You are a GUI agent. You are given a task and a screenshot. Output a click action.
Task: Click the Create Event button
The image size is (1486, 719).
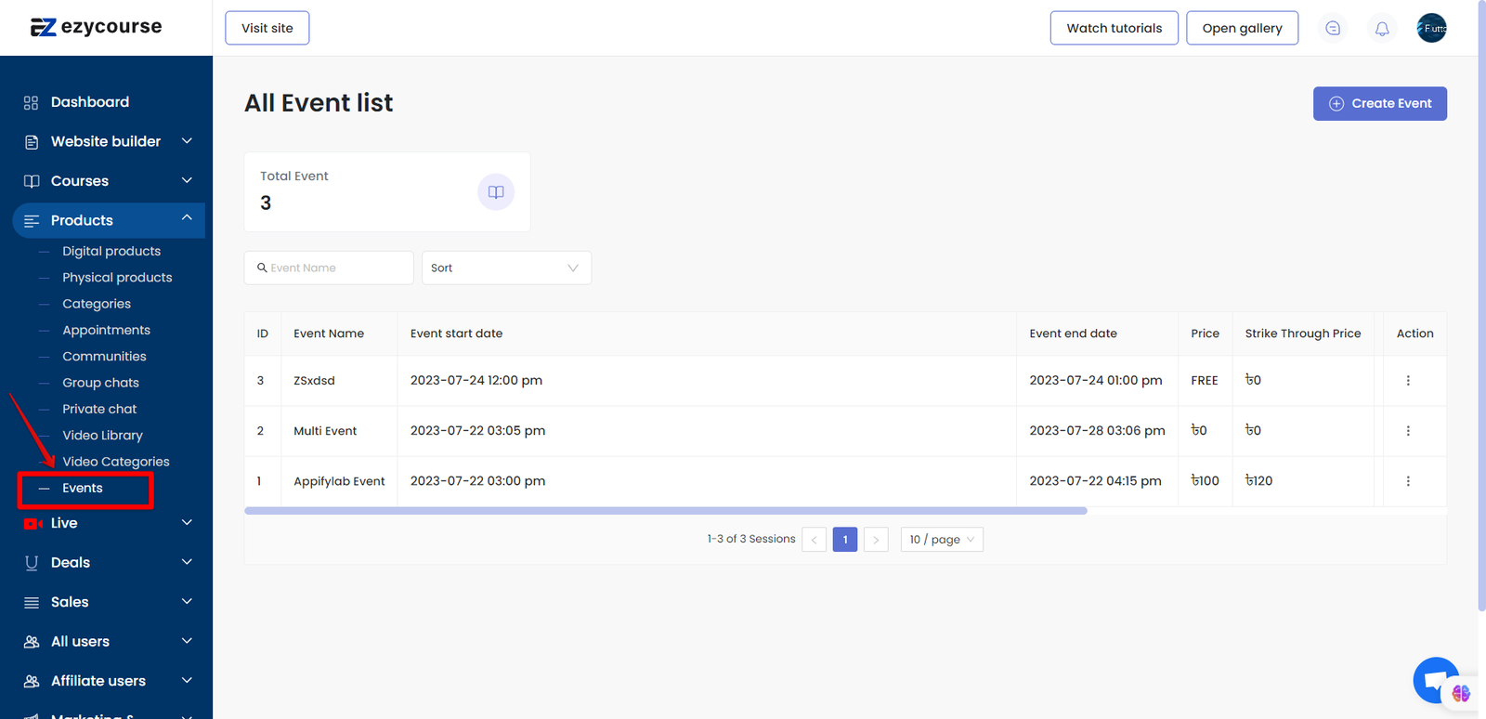(x=1379, y=104)
